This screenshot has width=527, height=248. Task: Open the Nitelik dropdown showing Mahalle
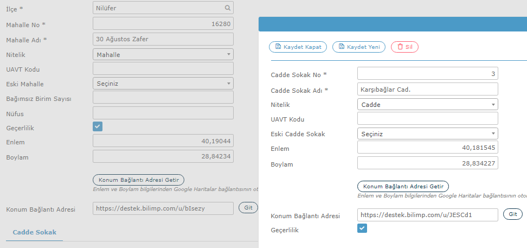(x=163, y=54)
